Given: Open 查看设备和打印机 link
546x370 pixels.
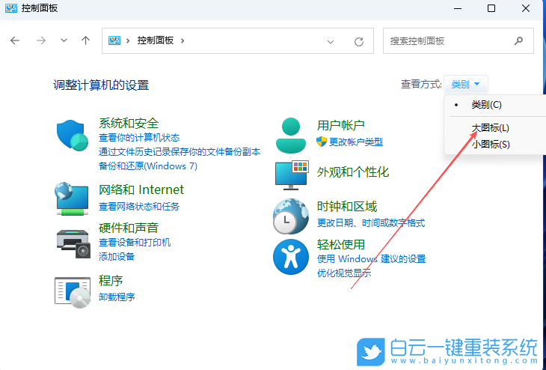Looking at the screenshot, I should click(135, 243).
